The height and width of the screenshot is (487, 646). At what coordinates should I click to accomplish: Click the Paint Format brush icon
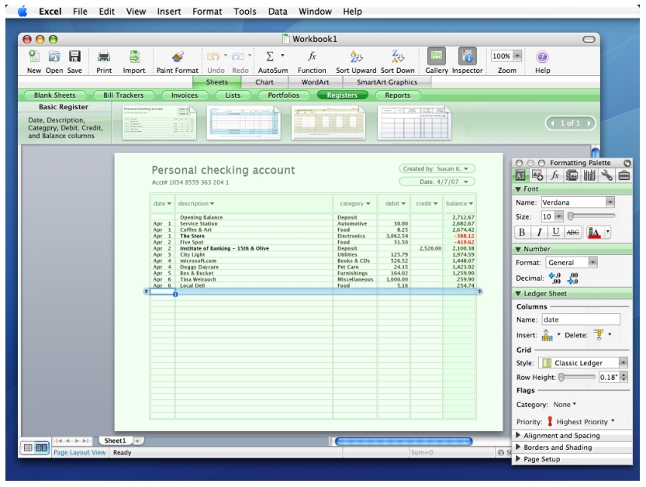tap(176, 57)
